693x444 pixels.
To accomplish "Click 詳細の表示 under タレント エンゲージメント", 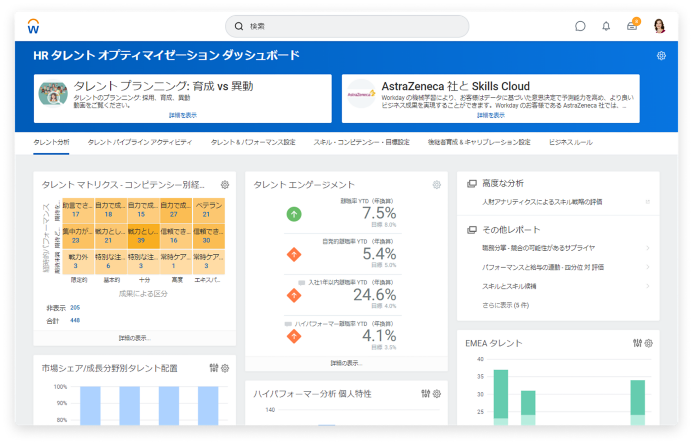I will click(346, 363).
